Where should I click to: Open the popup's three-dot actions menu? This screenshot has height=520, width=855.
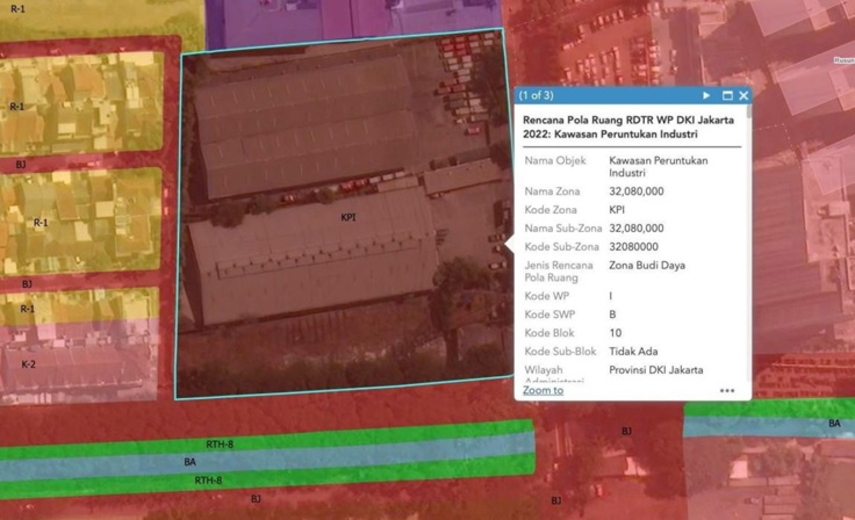(727, 391)
